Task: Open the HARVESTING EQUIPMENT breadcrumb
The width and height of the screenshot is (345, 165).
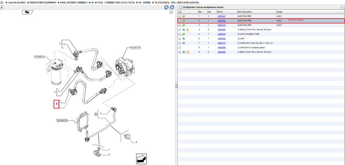Action: [43, 2]
